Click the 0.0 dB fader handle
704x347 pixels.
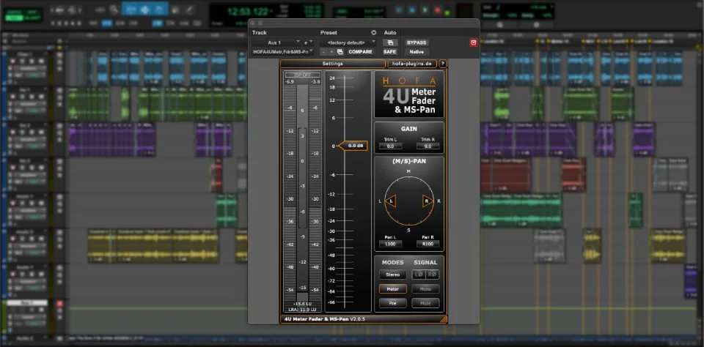click(353, 146)
